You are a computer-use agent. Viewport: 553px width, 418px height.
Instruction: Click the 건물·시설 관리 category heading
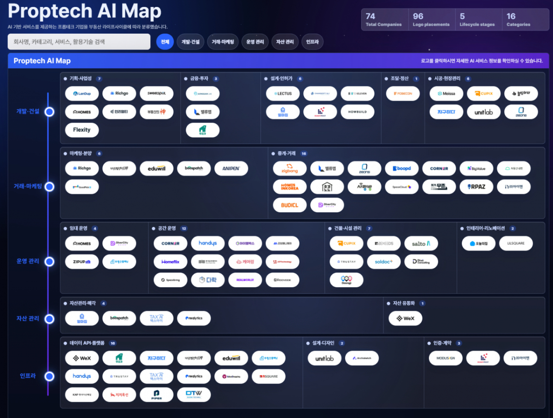click(x=347, y=228)
